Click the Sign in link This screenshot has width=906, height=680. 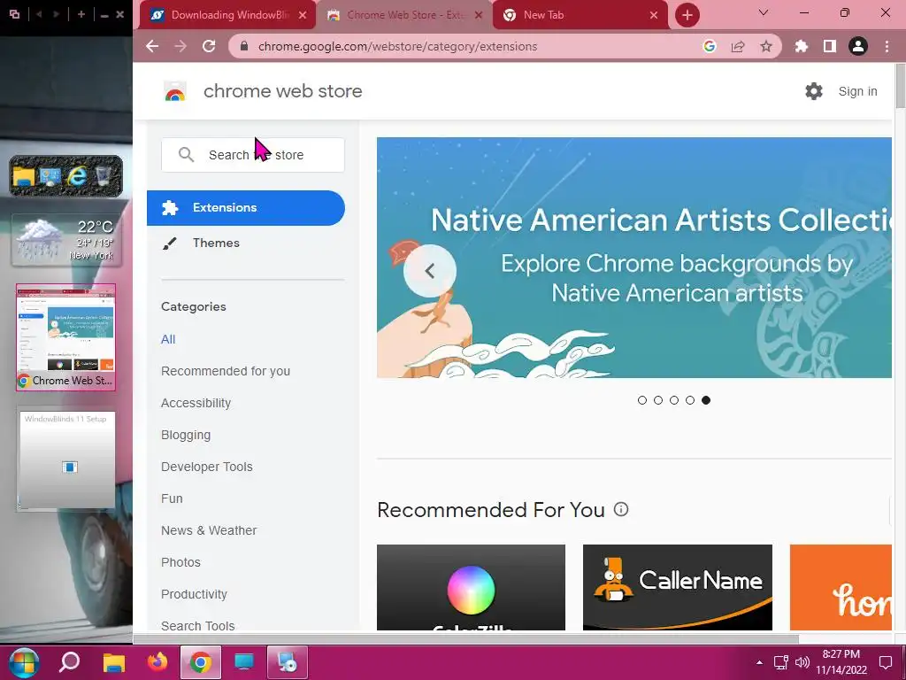click(x=857, y=91)
